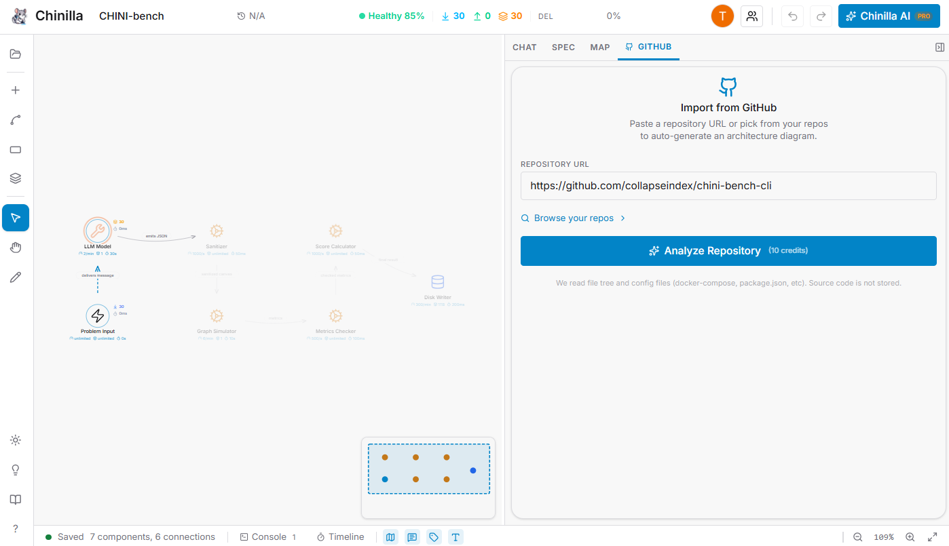Switch to the SPEC tab
This screenshot has height=546, width=949.
(563, 47)
